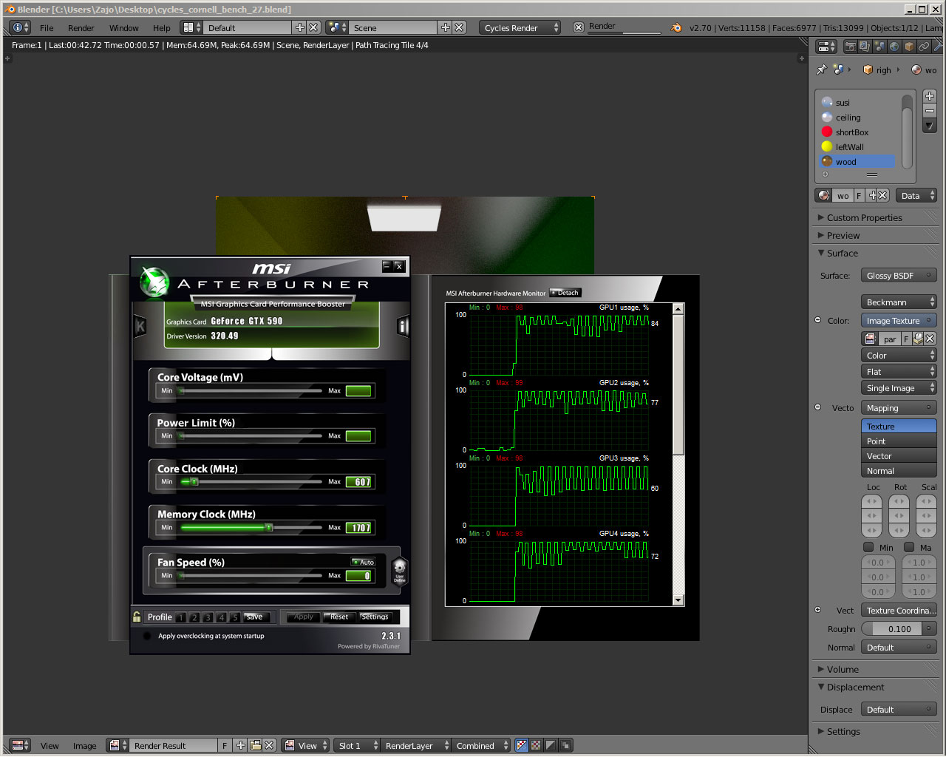This screenshot has width=946, height=757.
Task: Open the Beckmann distribution dropdown
Action: tap(899, 302)
